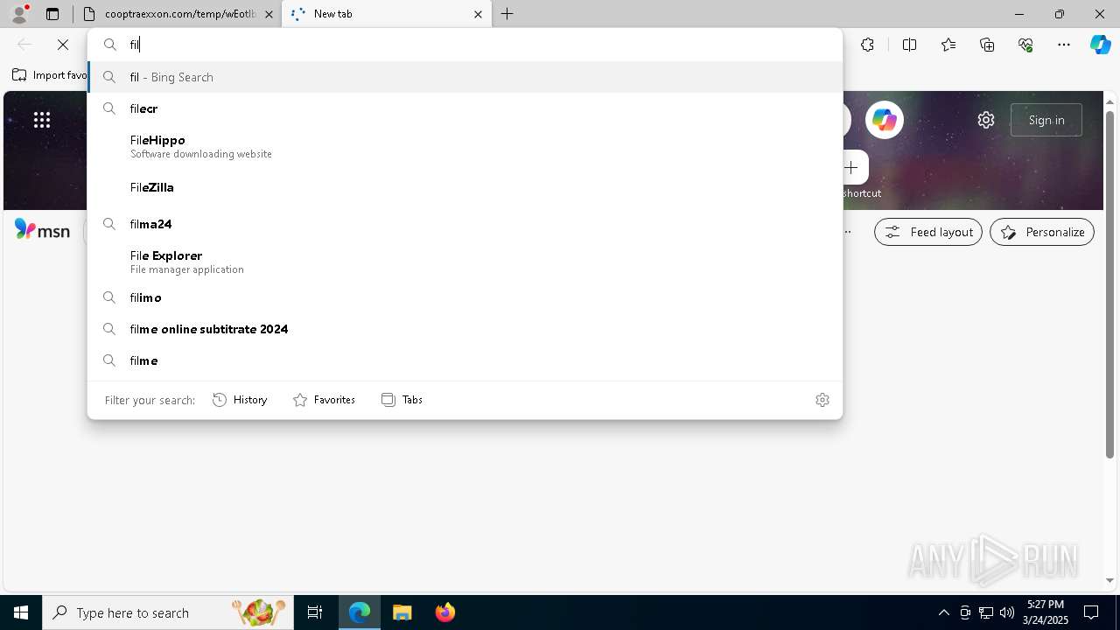The height and width of the screenshot is (630, 1120).
Task: Toggle Split screen view
Action: click(910, 45)
